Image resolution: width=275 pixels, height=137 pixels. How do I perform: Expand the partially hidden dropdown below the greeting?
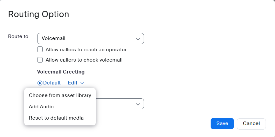point(138,104)
